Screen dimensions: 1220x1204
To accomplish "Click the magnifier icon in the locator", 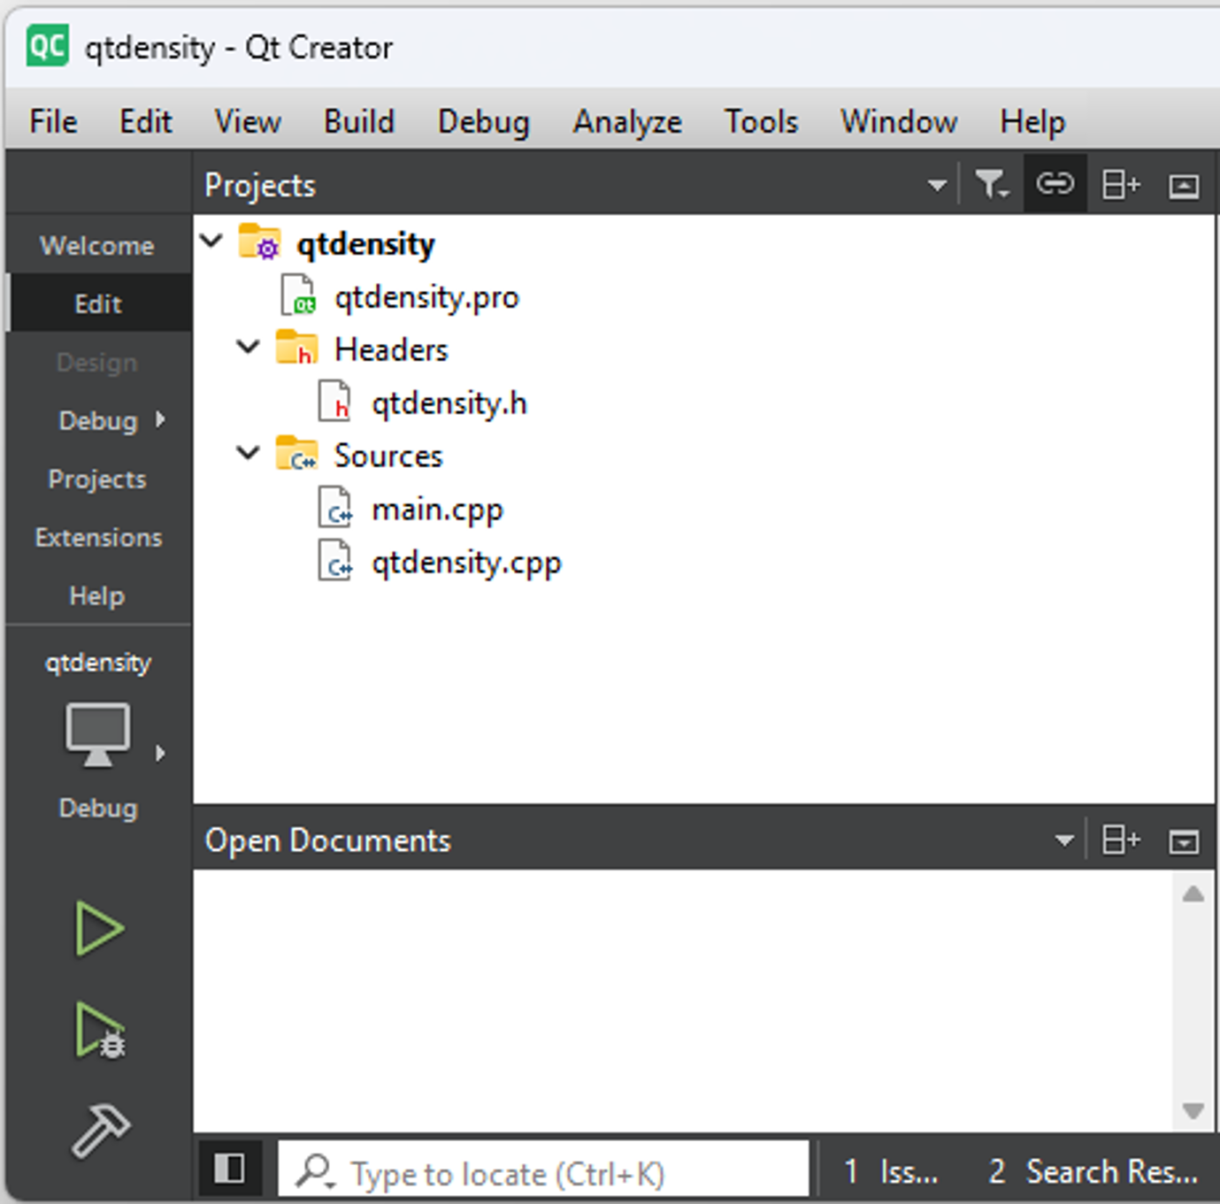I will coord(314,1171).
